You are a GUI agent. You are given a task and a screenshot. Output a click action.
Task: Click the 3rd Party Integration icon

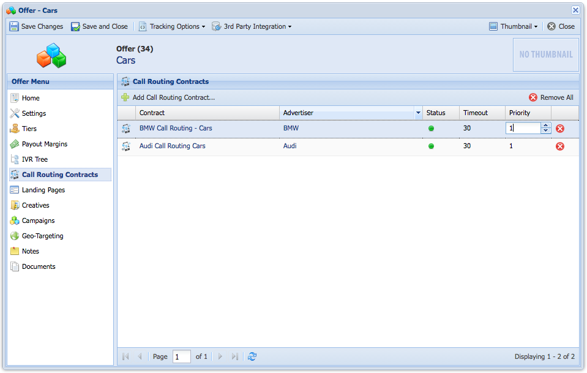tap(217, 26)
